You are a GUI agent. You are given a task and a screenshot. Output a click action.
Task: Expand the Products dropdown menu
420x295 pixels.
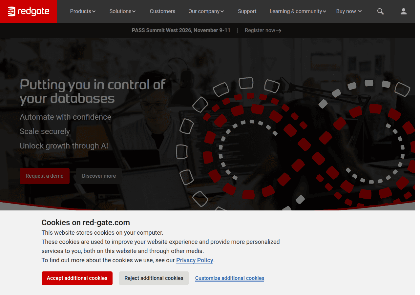coord(83,11)
